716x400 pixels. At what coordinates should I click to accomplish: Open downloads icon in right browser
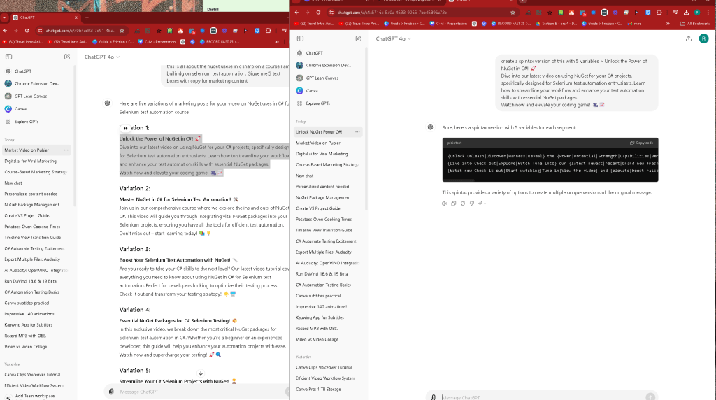tap(686, 13)
